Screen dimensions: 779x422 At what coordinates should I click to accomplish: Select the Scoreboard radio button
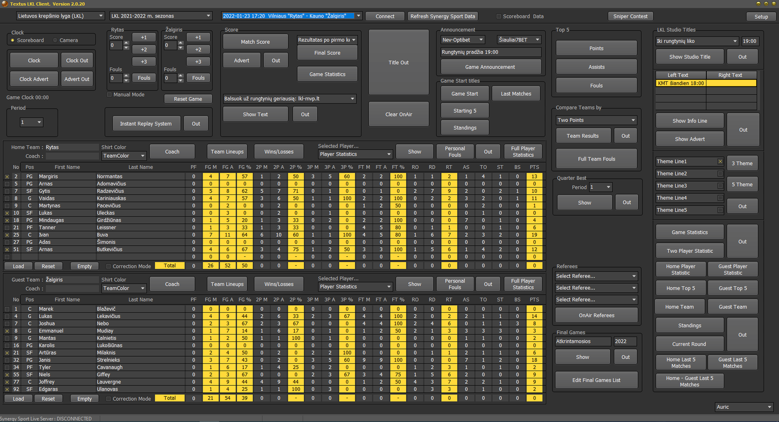[13, 40]
